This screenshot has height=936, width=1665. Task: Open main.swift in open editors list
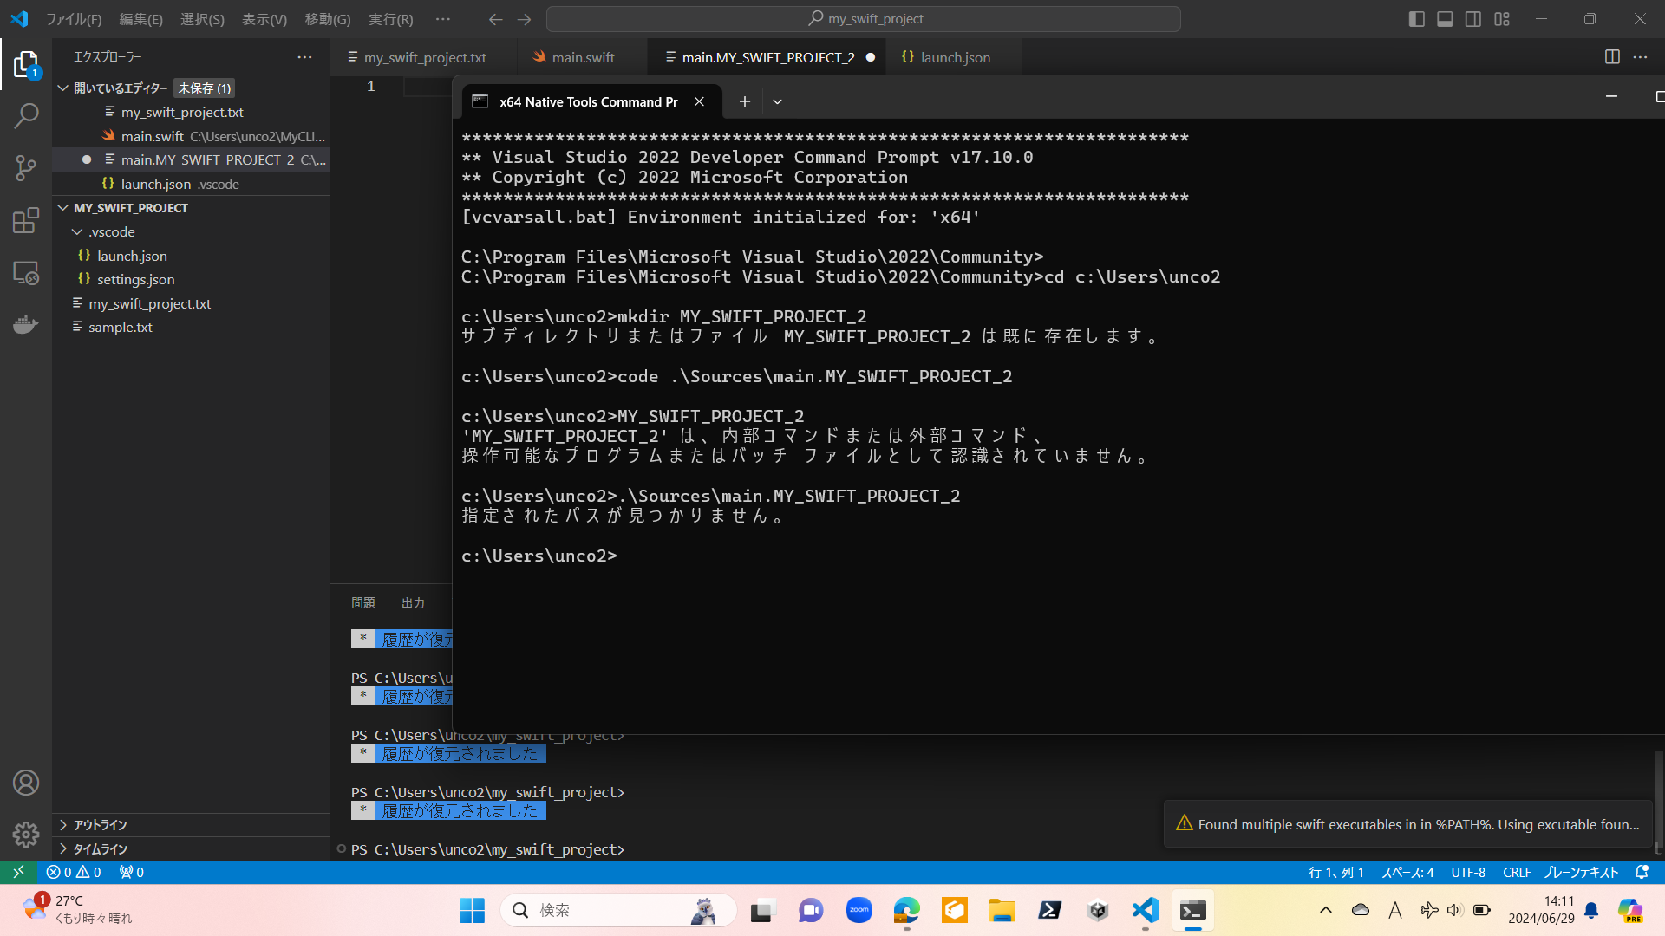tap(191, 136)
